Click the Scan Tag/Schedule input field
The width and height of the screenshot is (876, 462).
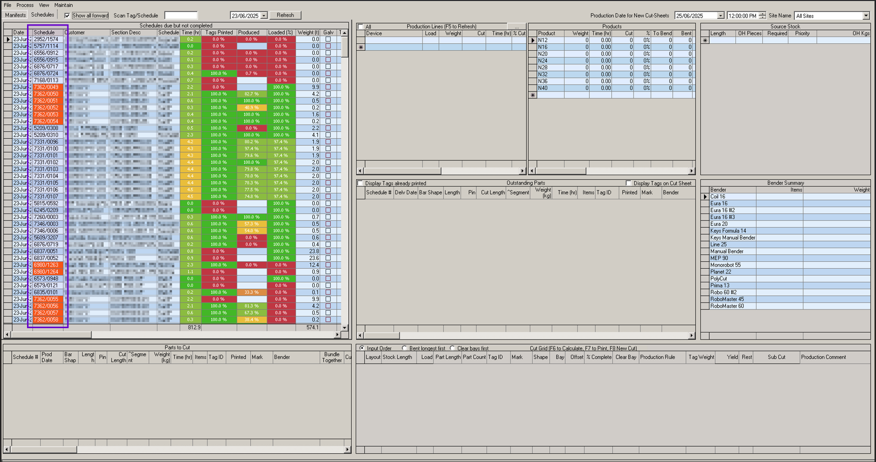click(x=181, y=15)
